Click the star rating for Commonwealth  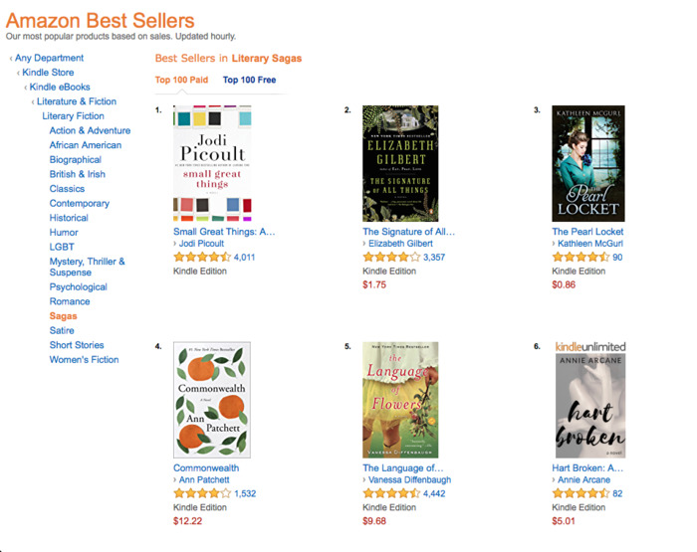(x=201, y=493)
